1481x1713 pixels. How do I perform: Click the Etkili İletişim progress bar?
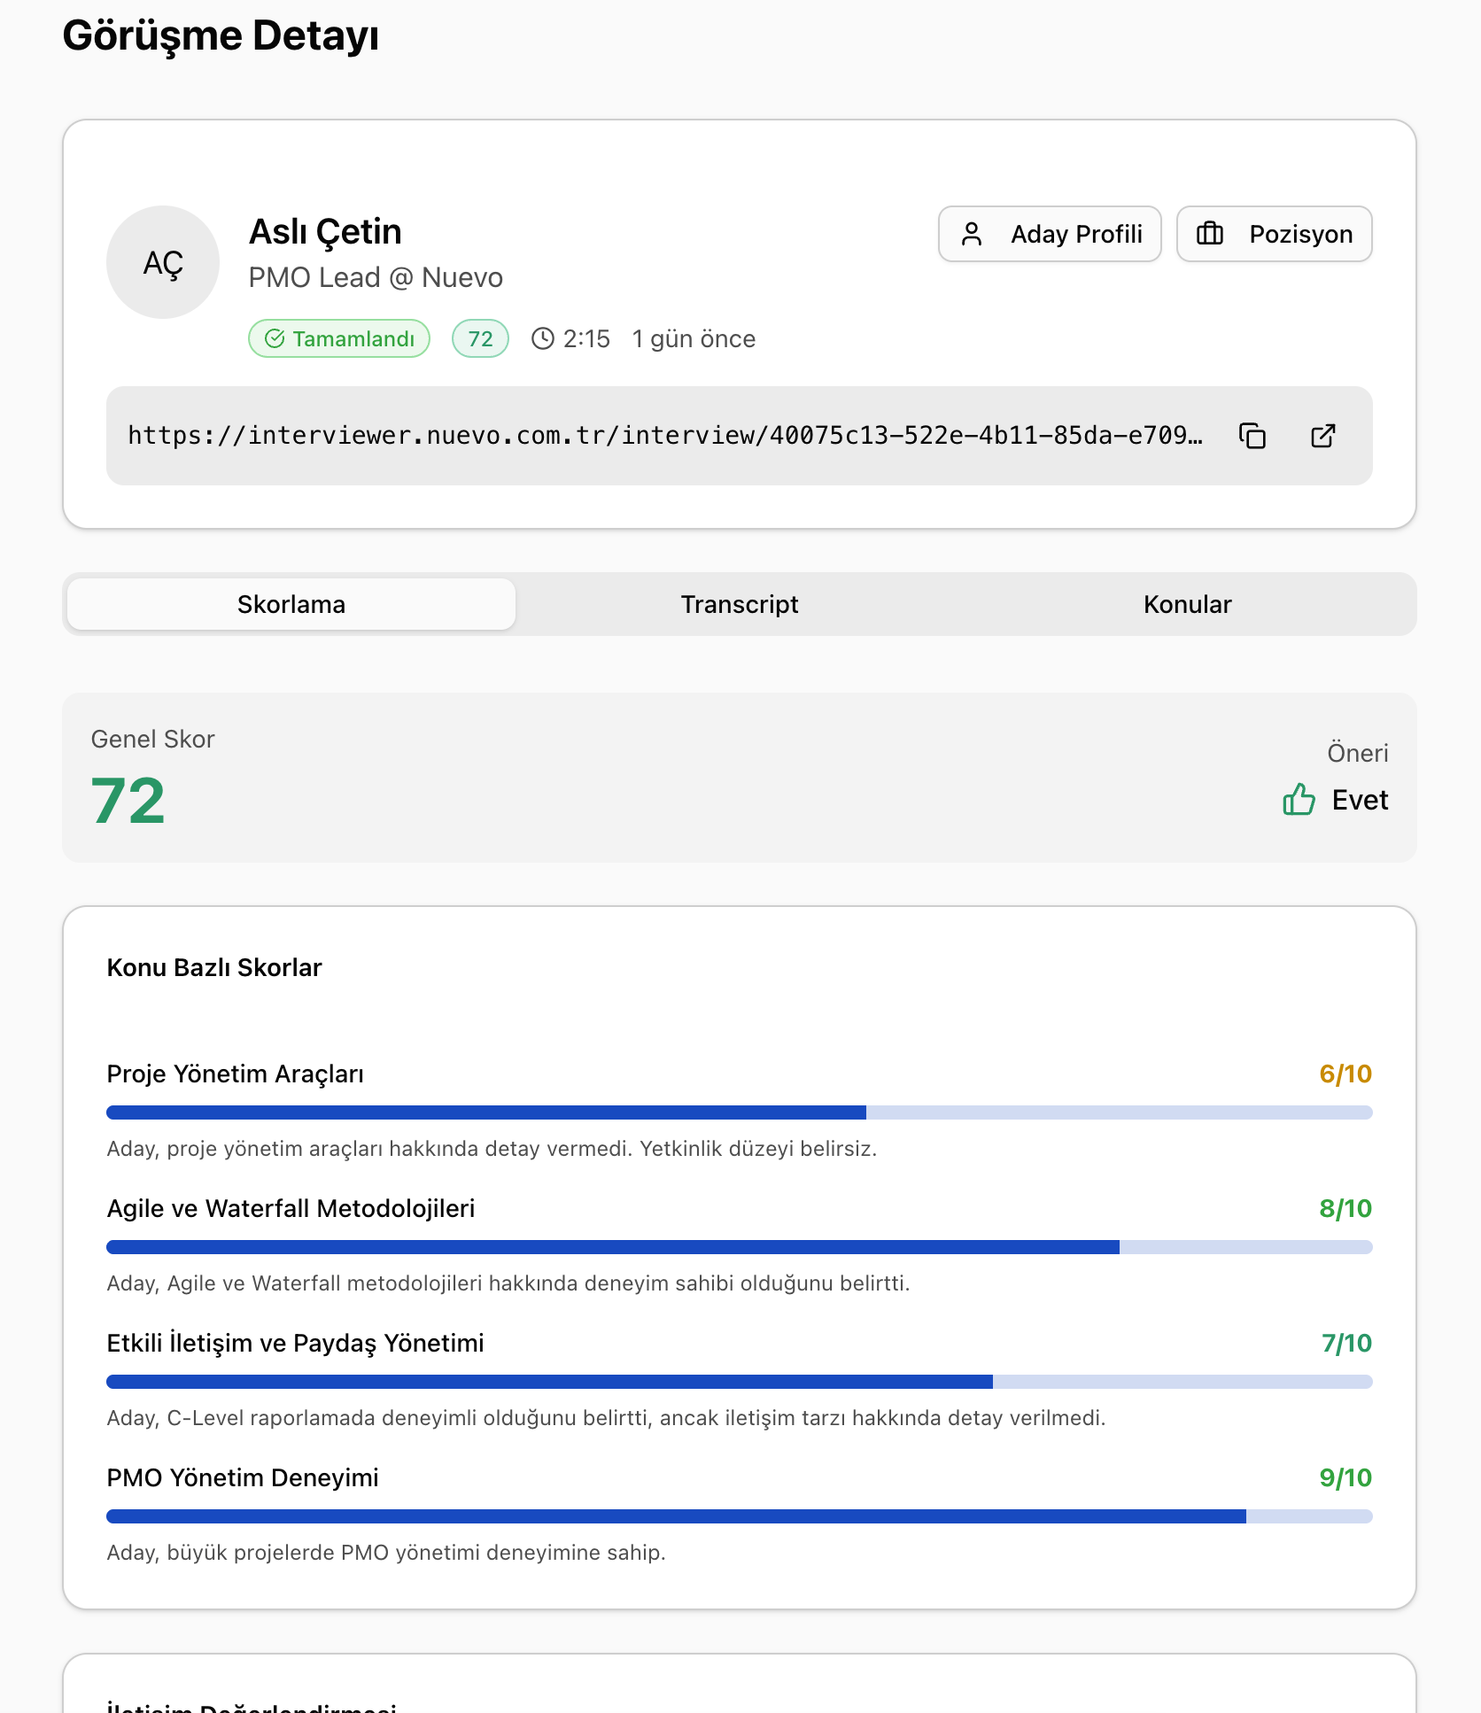click(x=739, y=1382)
